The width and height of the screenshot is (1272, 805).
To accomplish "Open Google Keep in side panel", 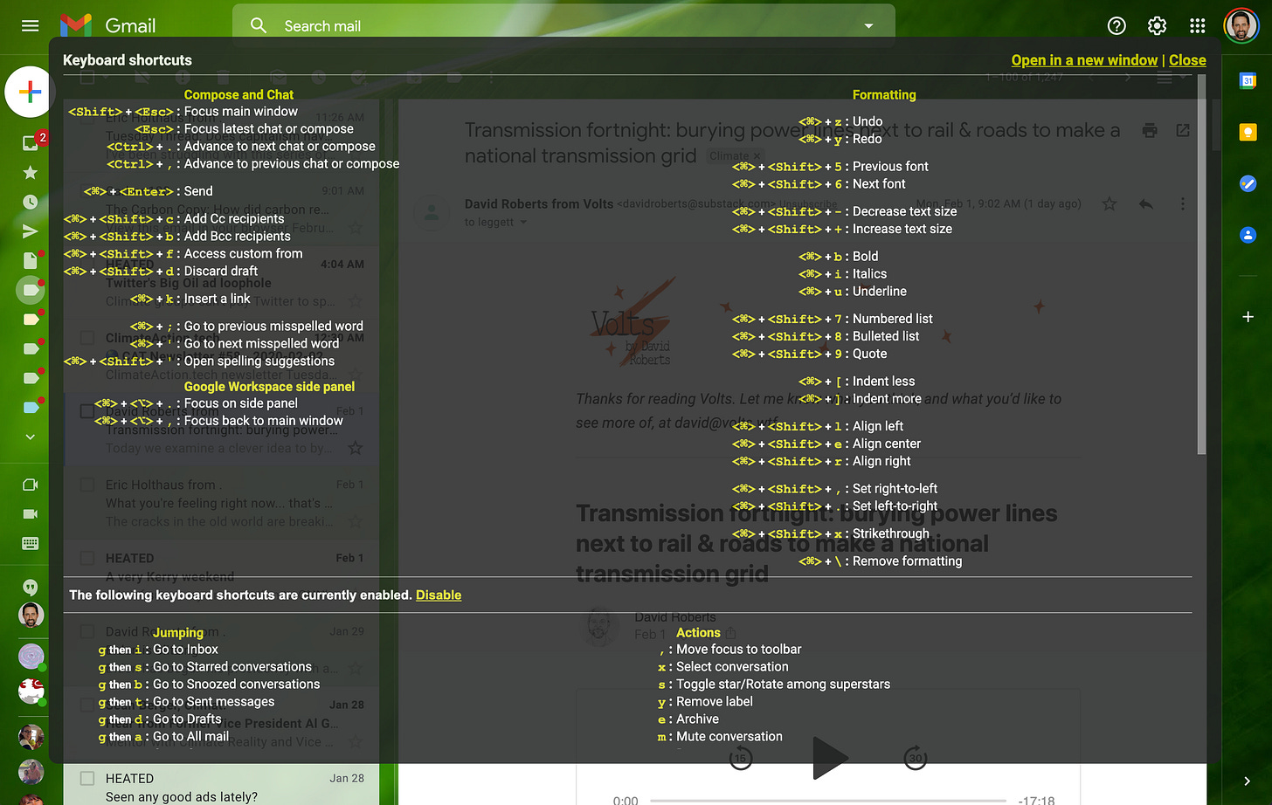I will [x=1248, y=132].
